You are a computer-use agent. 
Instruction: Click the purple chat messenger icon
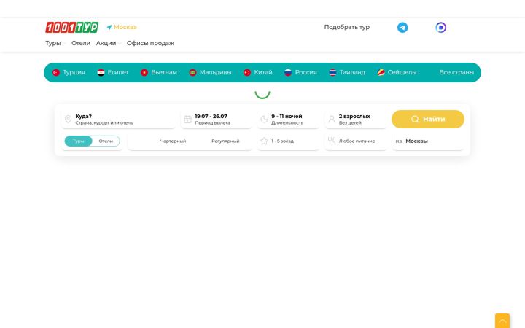[x=440, y=28]
